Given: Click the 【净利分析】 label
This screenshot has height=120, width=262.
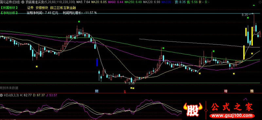Looking at the screenshot, I should point(9,13).
